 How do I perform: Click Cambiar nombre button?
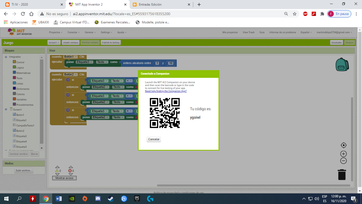(x=19, y=154)
